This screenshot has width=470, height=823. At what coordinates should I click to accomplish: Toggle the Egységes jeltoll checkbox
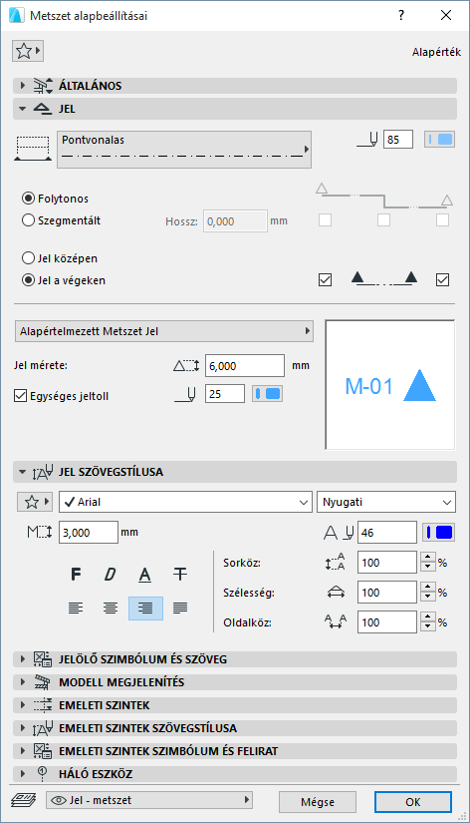(21, 396)
